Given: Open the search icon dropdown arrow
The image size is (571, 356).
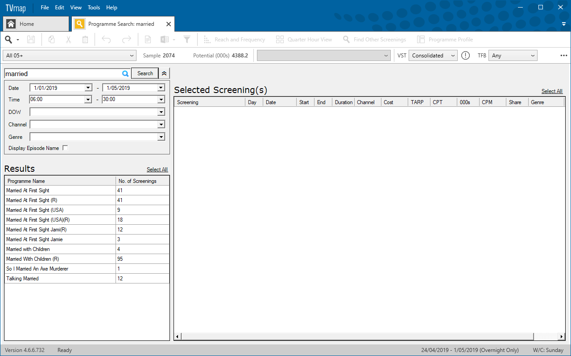Looking at the screenshot, I should click(18, 40).
